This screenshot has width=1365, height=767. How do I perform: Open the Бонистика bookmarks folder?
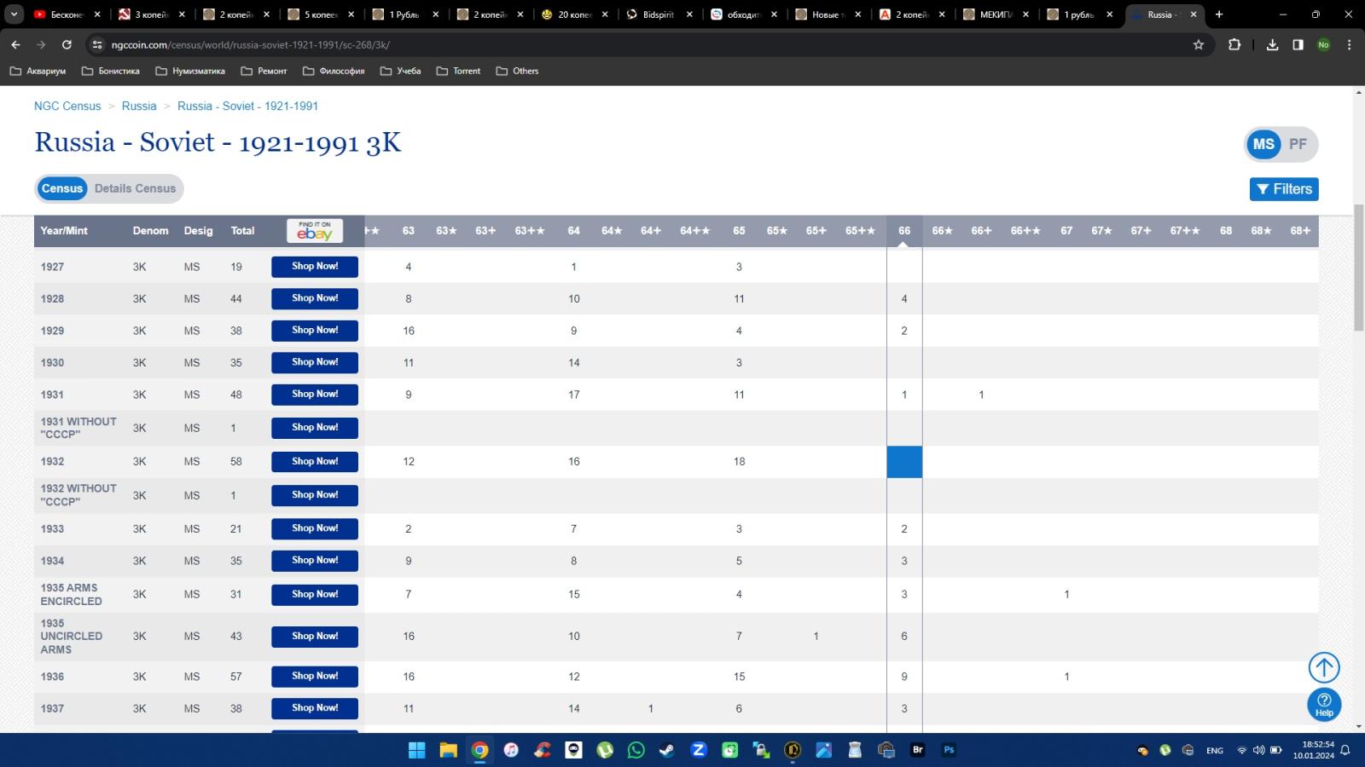coord(110,71)
